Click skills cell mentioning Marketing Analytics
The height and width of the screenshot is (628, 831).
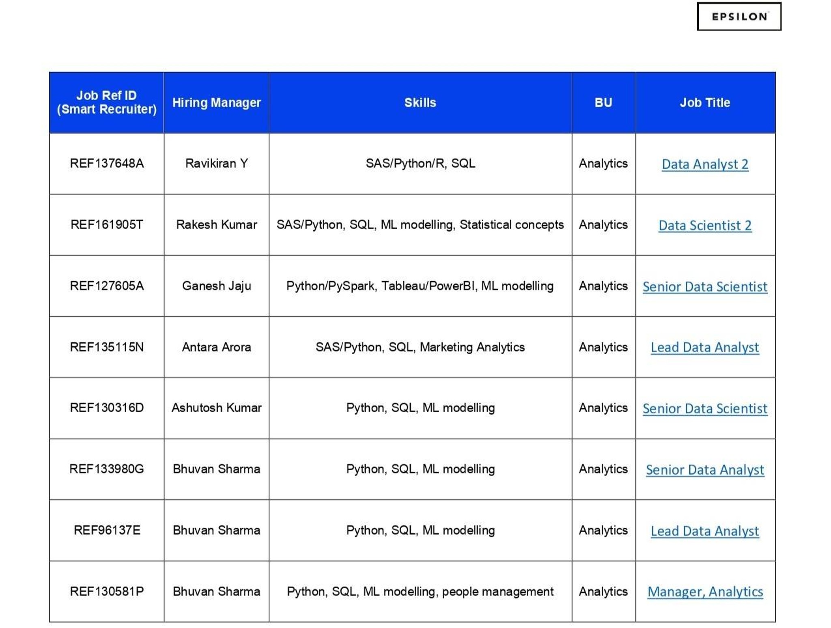(420, 347)
